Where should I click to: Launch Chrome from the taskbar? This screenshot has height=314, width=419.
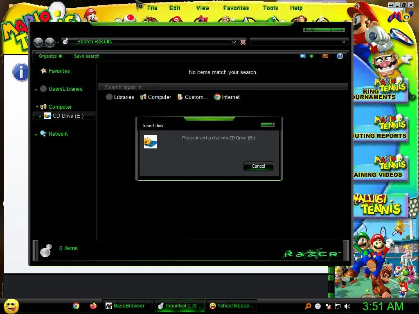tap(76, 306)
